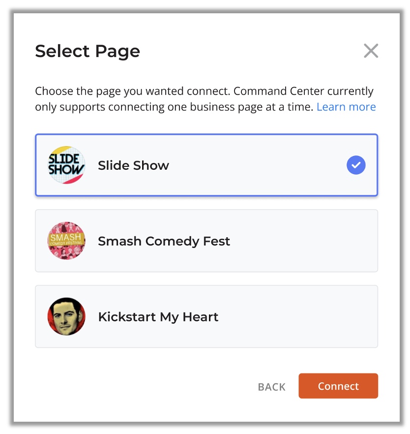This screenshot has width=410, height=434.
Task: Select the Smash Comedy Fest page option
Action: tap(206, 241)
